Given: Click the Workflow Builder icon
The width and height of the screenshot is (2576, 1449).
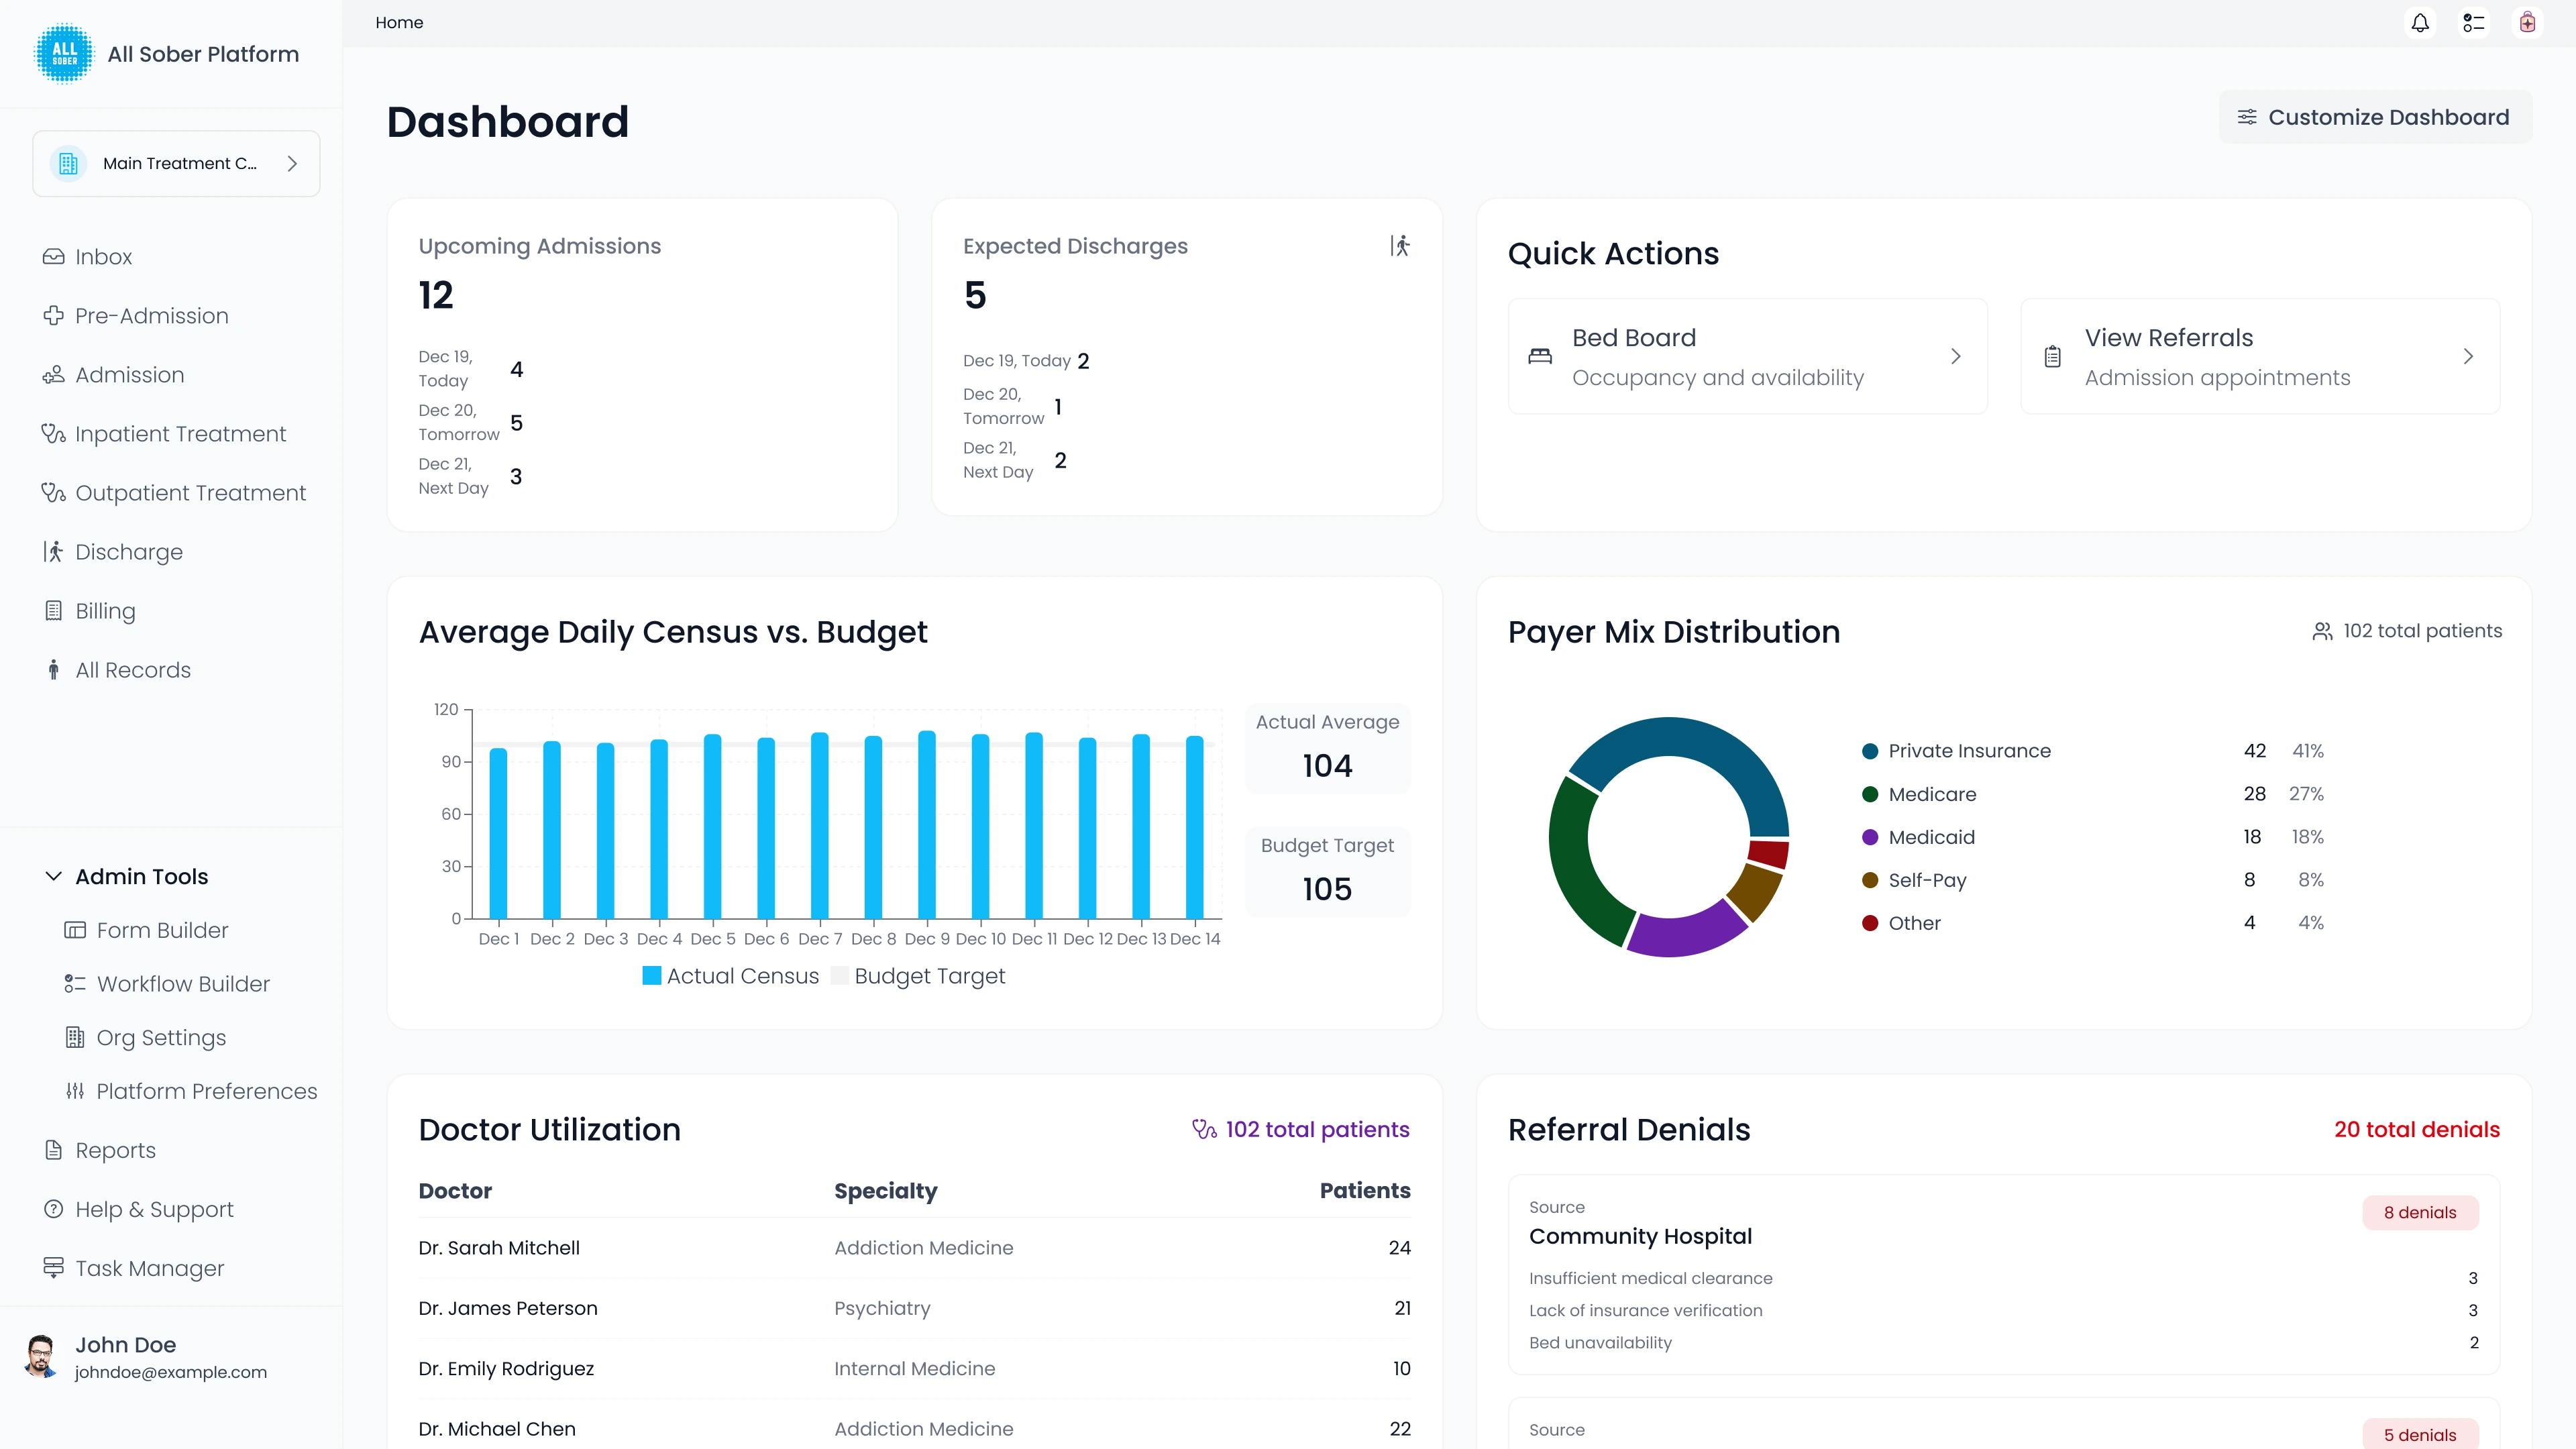Looking at the screenshot, I should point(75,984).
